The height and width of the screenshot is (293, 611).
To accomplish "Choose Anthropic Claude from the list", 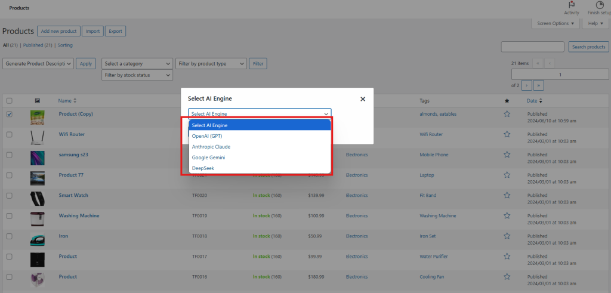I will click(x=260, y=147).
